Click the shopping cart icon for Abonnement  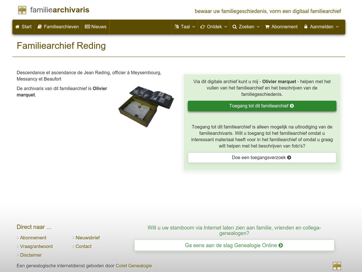tap(268, 27)
